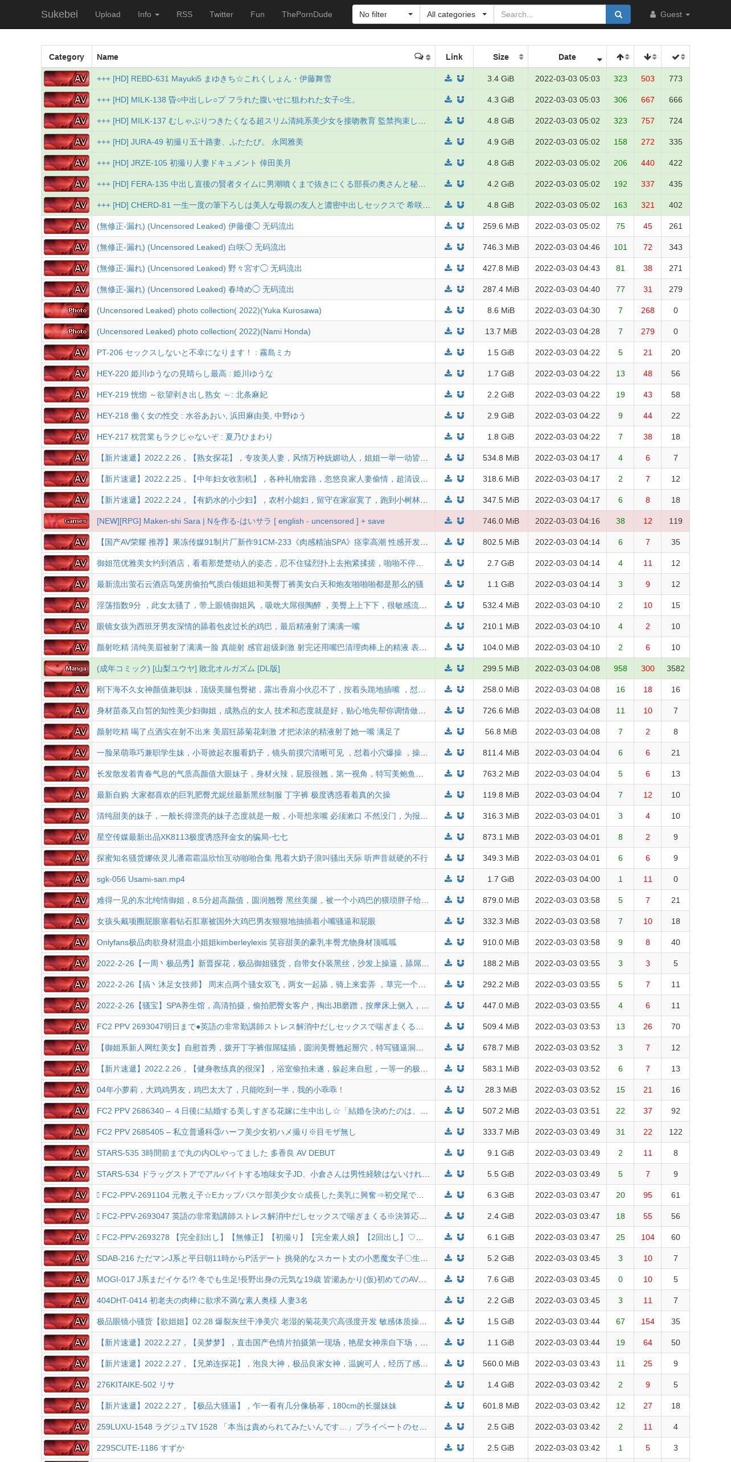The height and width of the screenshot is (1462, 731).
Task: Click AV category icon in HEY-217 row
Action: click(x=67, y=437)
